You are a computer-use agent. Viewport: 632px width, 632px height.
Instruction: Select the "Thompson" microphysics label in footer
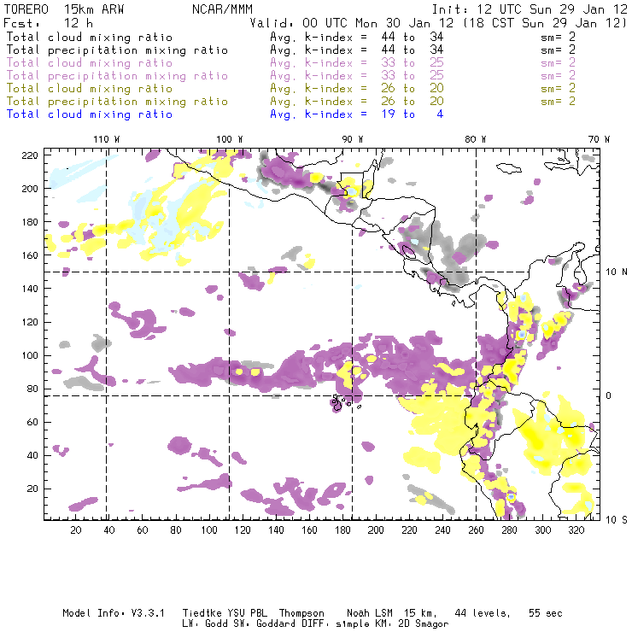301,613
